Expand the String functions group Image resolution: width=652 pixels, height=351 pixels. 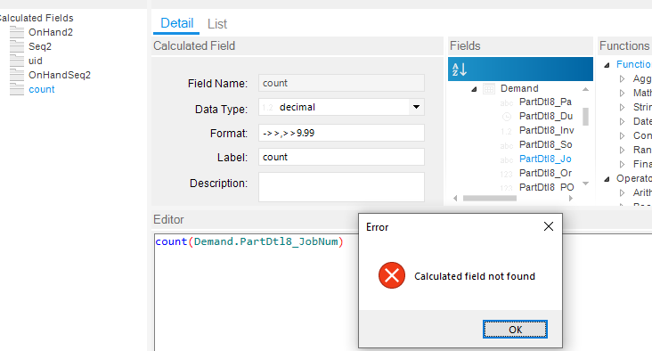click(622, 107)
